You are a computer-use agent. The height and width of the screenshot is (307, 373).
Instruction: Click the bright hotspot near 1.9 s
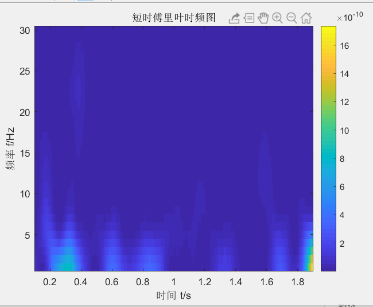tap(309, 264)
